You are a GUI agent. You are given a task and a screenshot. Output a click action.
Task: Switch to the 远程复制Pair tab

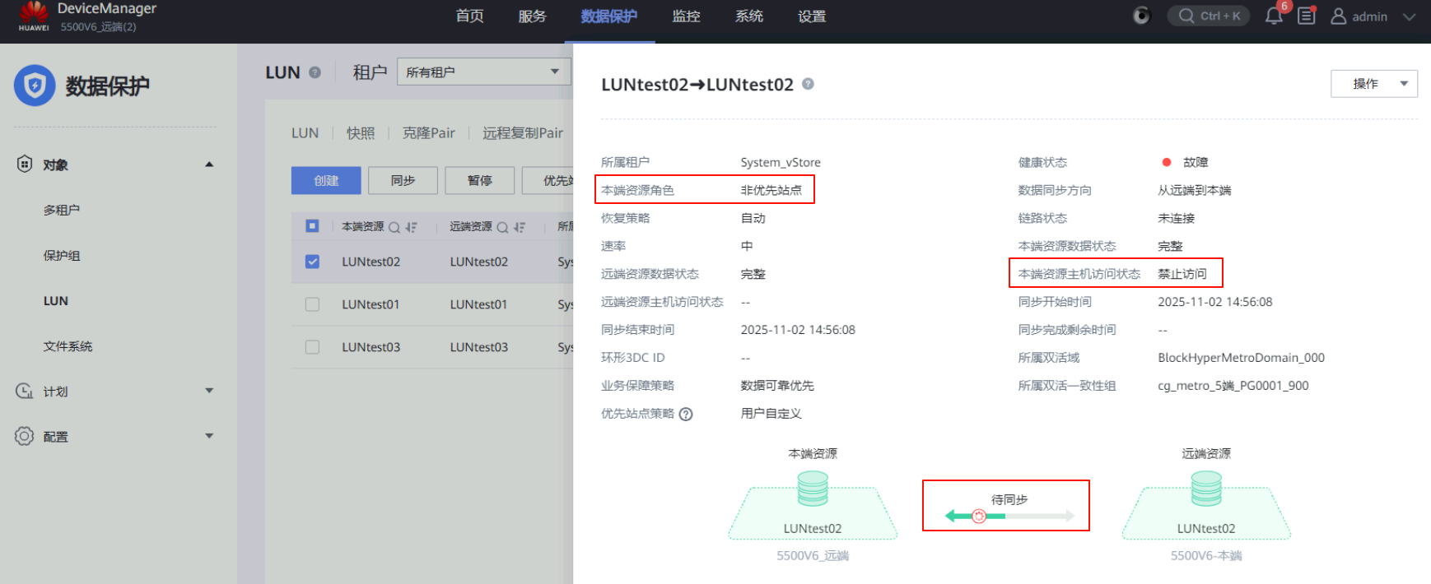click(523, 133)
